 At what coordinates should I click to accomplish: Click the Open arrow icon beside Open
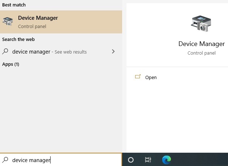pyautogui.click(x=138, y=77)
